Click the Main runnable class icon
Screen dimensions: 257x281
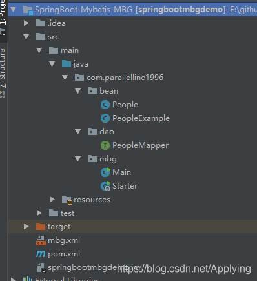105,172
